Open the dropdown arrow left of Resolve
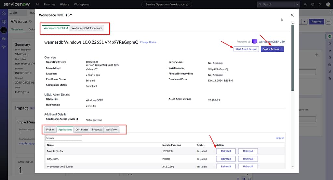Screen dimensions: 333x180 [304, 22]
